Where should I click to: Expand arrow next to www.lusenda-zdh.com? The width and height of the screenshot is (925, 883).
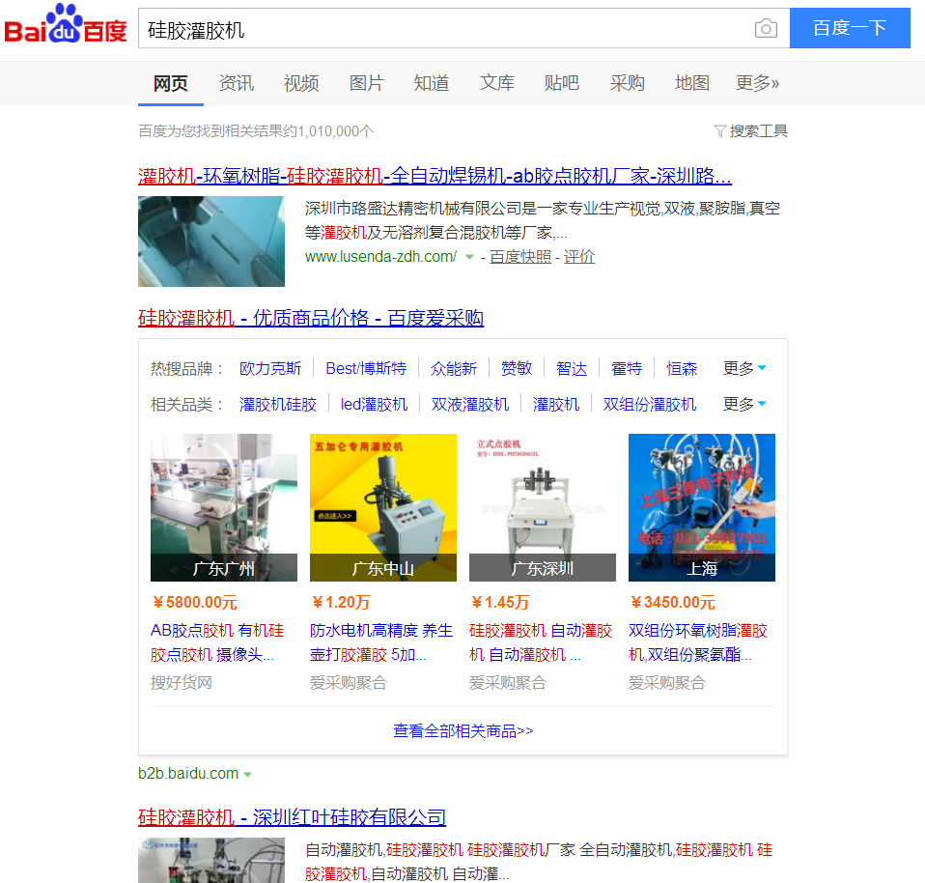[469, 257]
